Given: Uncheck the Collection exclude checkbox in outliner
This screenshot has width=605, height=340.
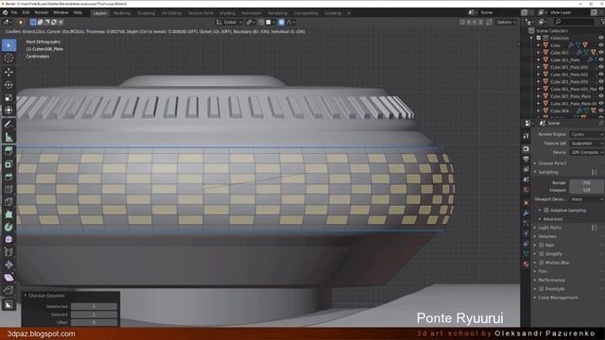Looking at the screenshot, I should point(539,38).
